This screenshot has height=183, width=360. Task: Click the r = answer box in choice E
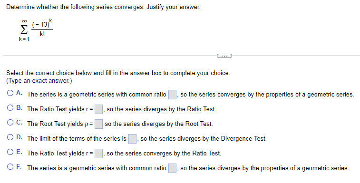99,154
